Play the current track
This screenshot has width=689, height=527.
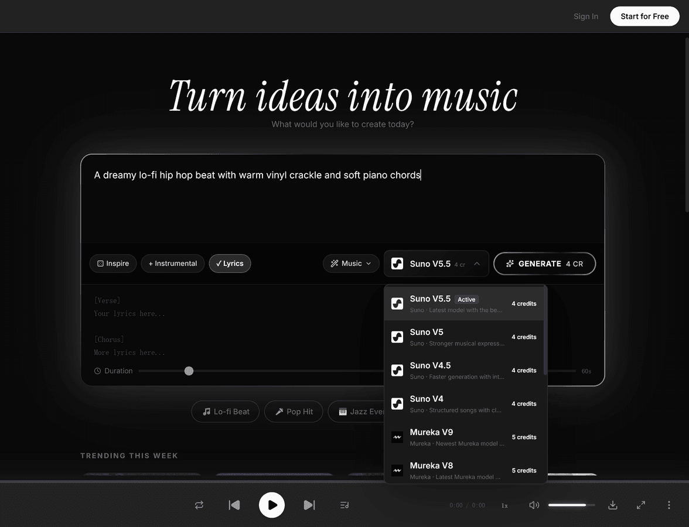(272, 505)
